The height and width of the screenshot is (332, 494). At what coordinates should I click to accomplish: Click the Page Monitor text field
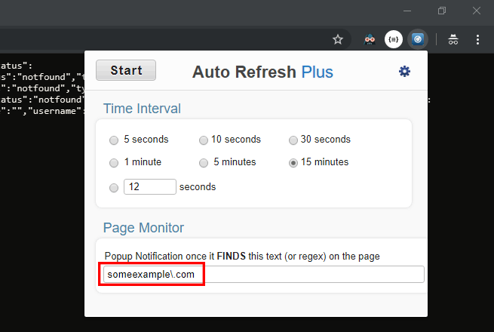[264, 275]
